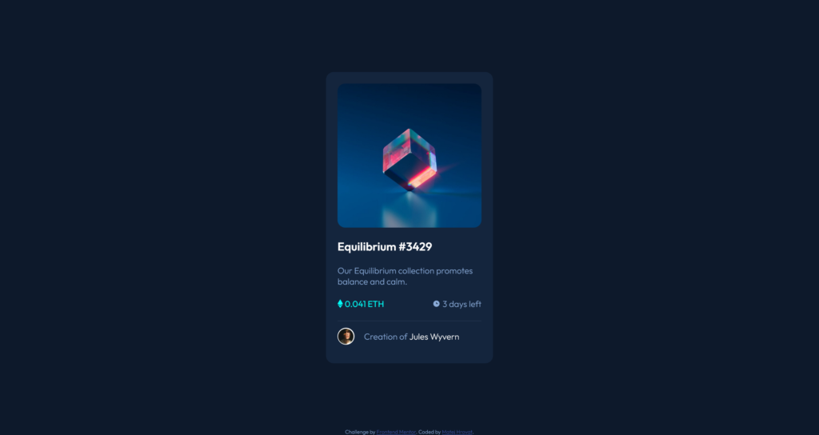The height and width of the screenshot is (435, 819).
Task: Click the #3429 number in the title
Action: click(x=415, y=246)
